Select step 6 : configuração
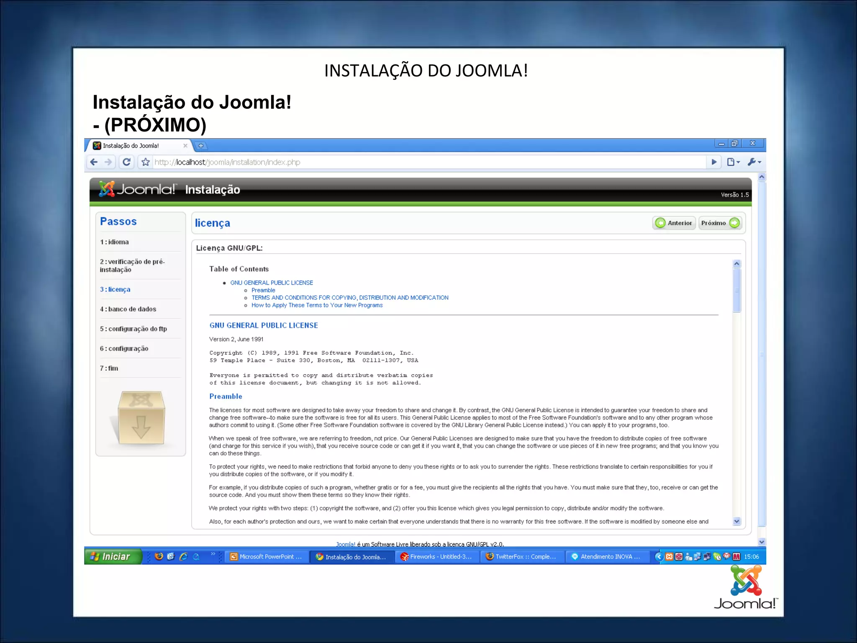This screenshot has width=857, height=643. (x=124, y=348)
